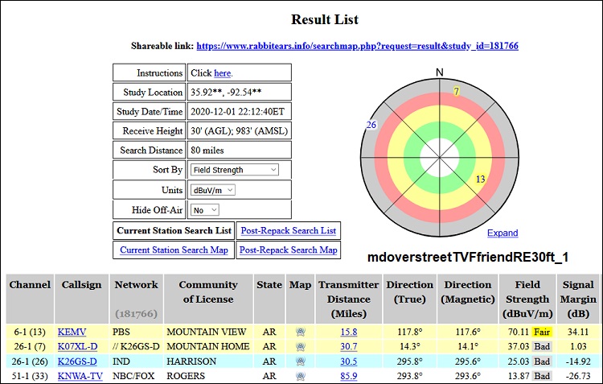Viewport: 603px width, 384px height.
Task: Open the Sort By dropdown
Action: [234, 170]
